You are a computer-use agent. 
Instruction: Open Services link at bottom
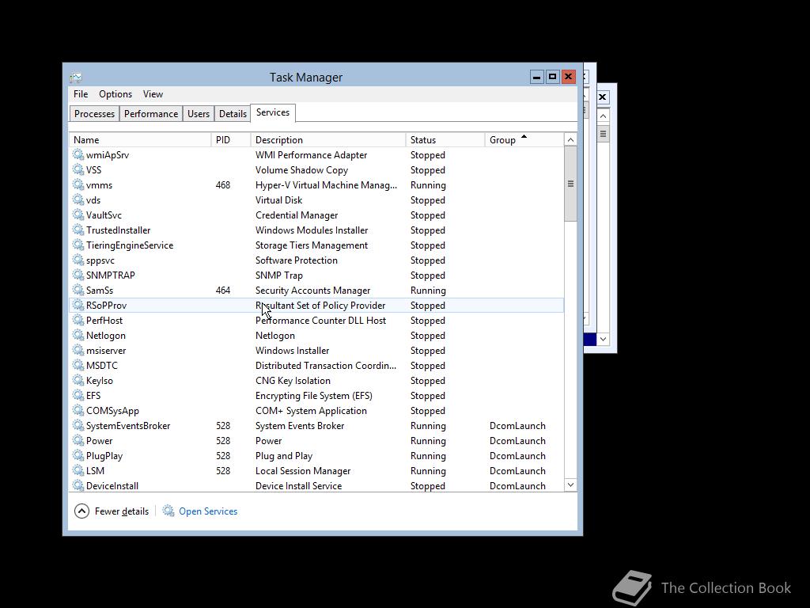click(x=208, y=511)
